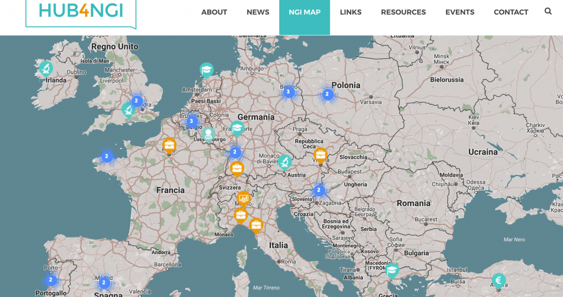The image size is (563, 297).
Task: Open microscope marker near Monaco di Baviera
Action: [284, 162]
